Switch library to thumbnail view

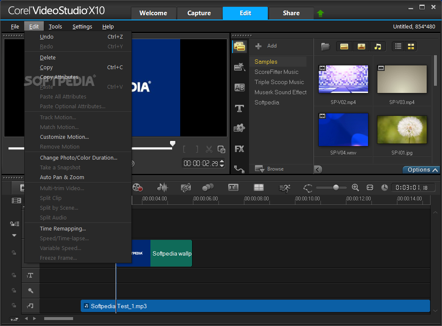pos(411,46)
